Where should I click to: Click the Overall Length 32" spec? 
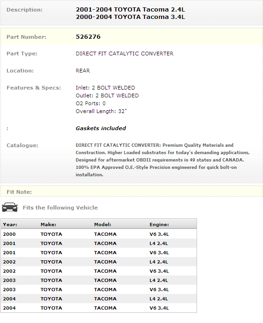click(101, 111)
